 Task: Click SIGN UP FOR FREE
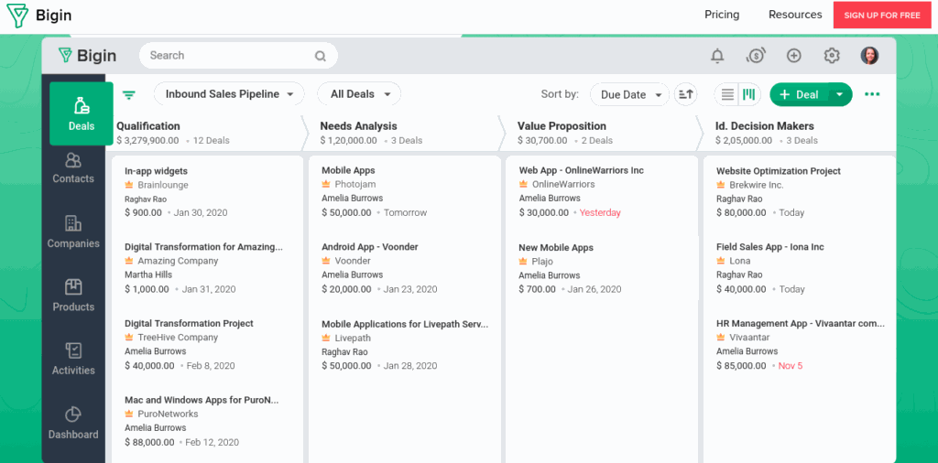click(x=882, y=15)
